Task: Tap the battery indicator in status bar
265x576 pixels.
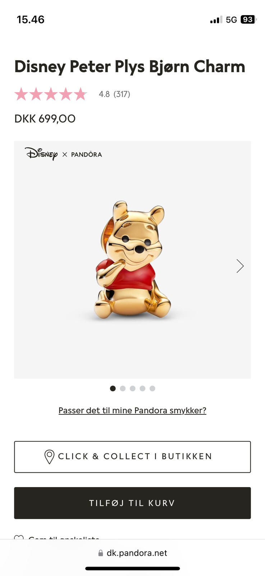Action: pos(248,19)
